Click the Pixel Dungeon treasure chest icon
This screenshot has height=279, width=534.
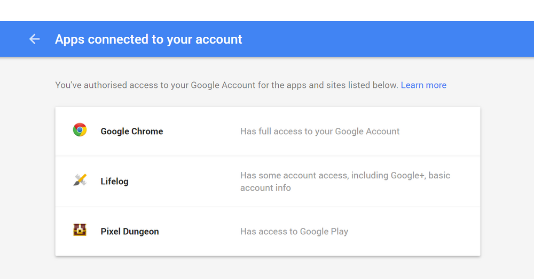[80, 230]
